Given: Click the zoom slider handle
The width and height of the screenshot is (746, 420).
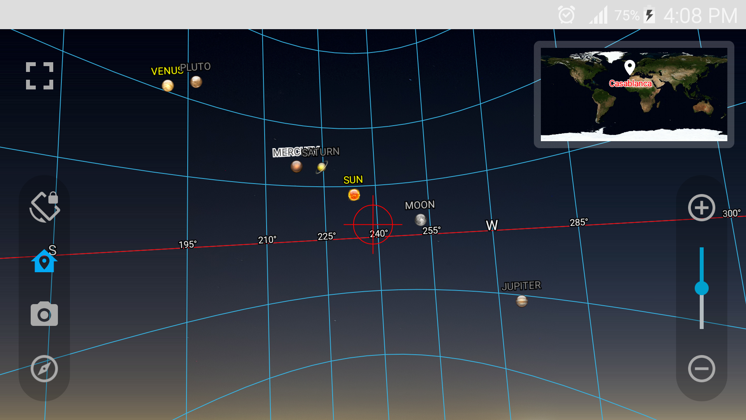Looking at the screenshot, I should (x=702, y=288).
